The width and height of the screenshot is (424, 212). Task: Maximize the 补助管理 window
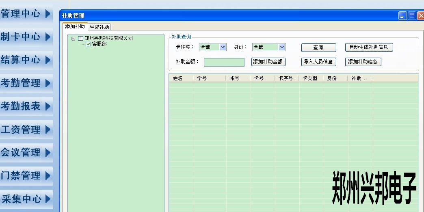point(412,16)
